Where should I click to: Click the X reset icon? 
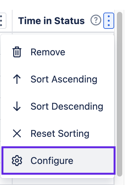coord(17,133)
